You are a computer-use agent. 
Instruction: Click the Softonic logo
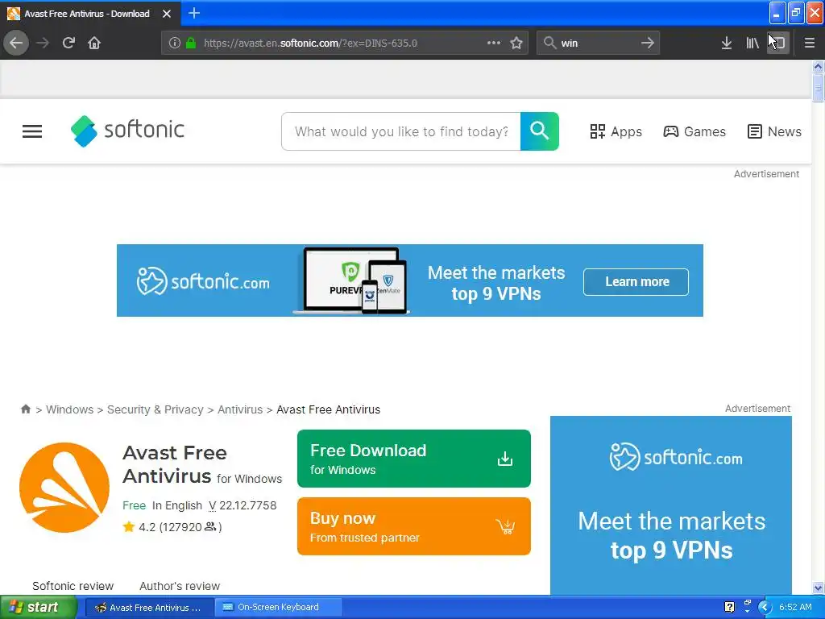(128, 131)
